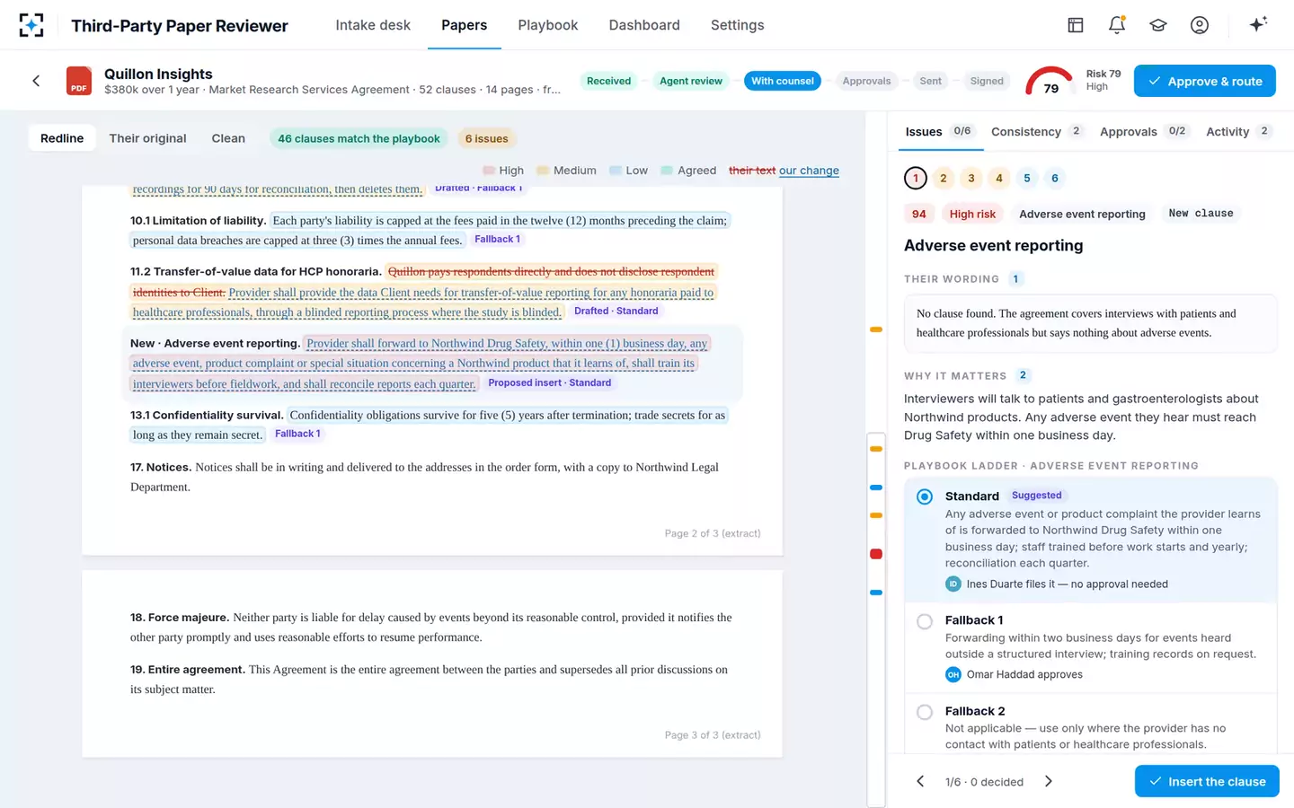
Task: Click the With counsel workflow stage
Action: point(782,81)
